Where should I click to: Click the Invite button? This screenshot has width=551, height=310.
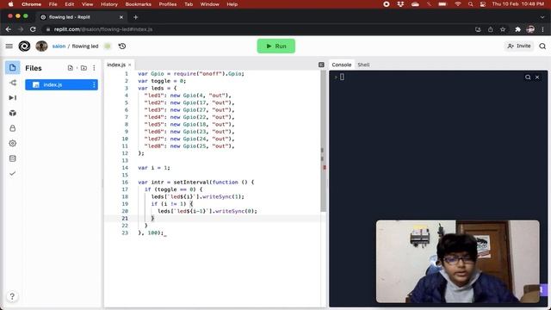[x=519, y=46]
